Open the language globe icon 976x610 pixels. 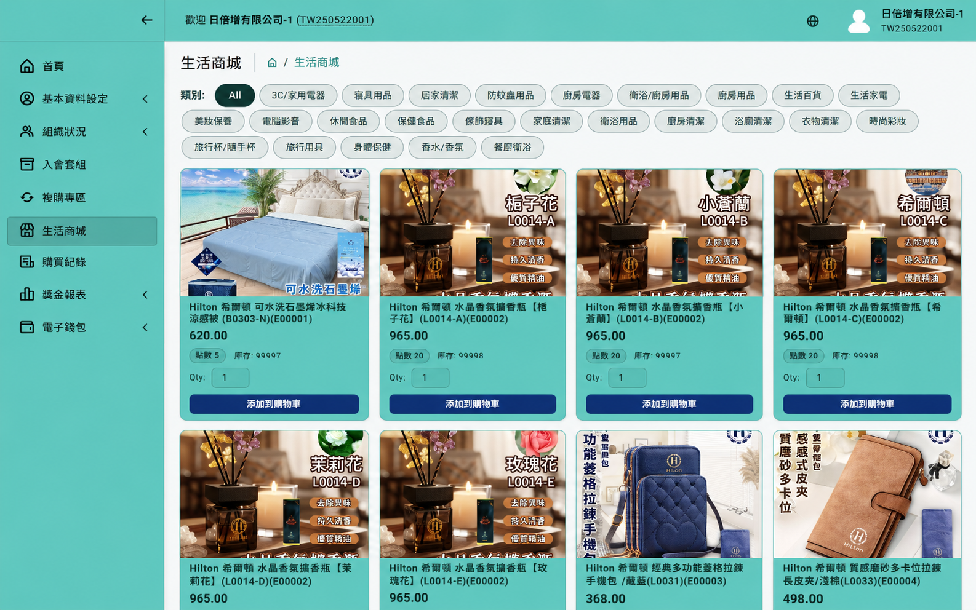pyautogui.click(x=813, y=22)
